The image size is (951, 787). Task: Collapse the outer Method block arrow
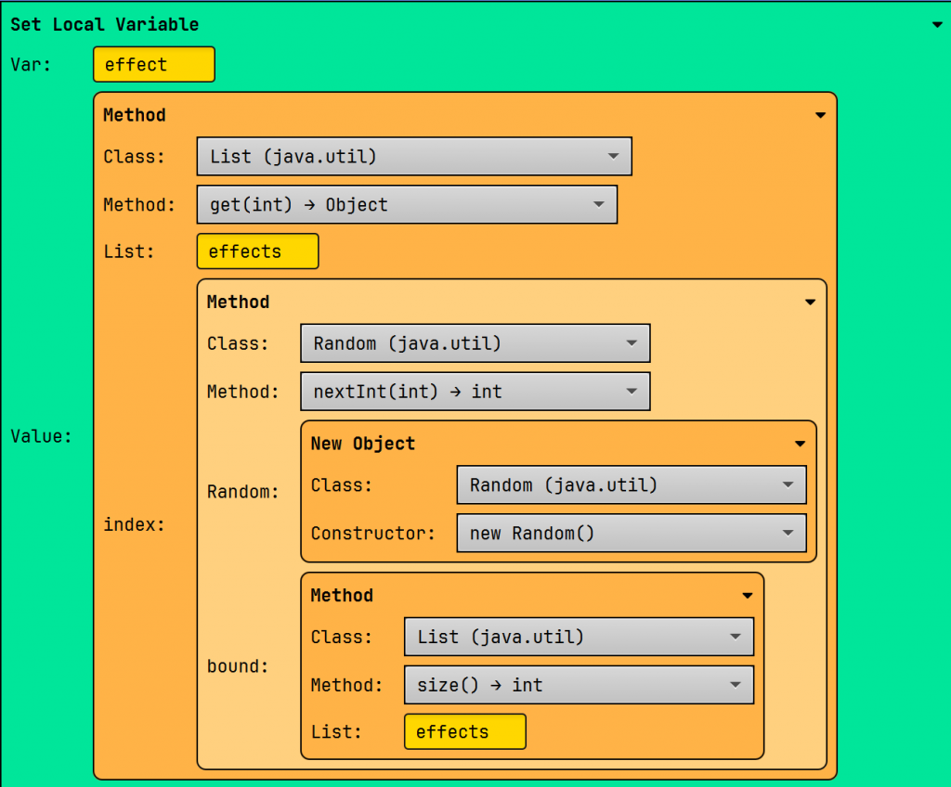point(820,116)
